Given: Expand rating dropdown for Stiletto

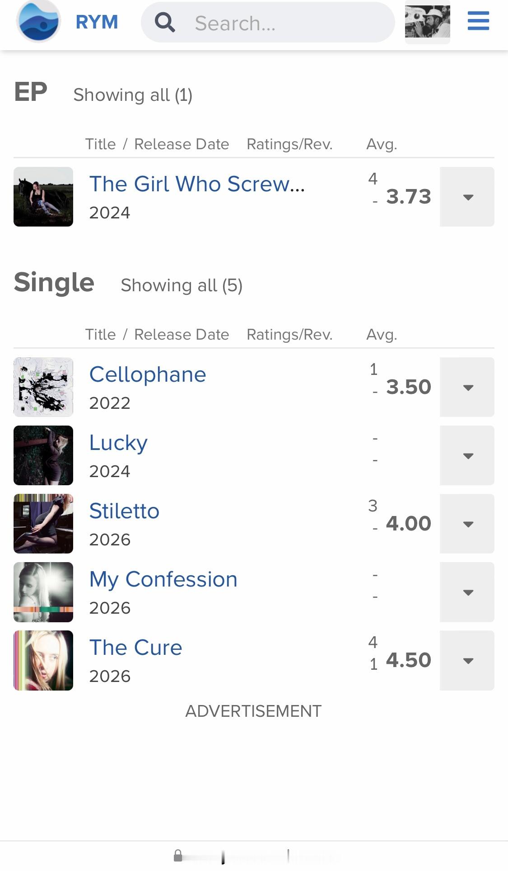Looking at the screenshot, I should [467, 524].
